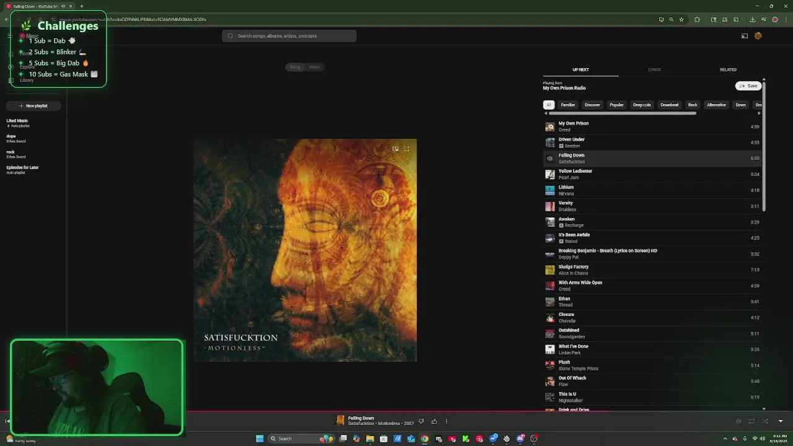The width and height of the screenshot is (793, 446).
Task: Click the Chrome profile icon in toolbar
Action: point(774,19)
